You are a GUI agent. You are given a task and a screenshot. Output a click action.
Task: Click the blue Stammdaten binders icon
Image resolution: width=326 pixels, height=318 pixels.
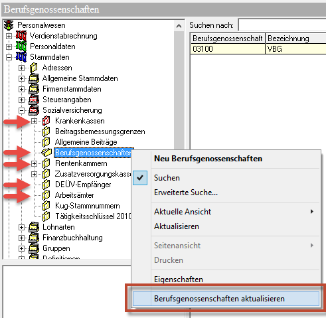[21, 57]
